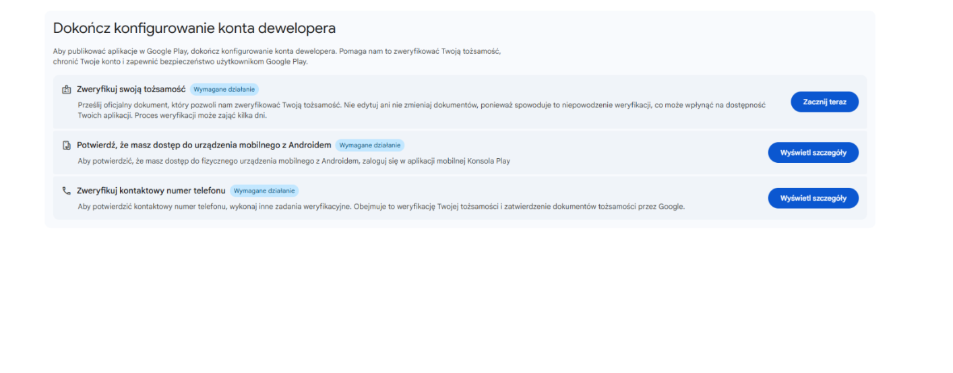This screenshot has height=373, width=953.
Task: Click the heading 'Dokończ konfigurowanie konta dewelopera'
Action: (194, 28)
